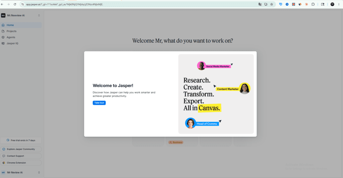Click the translate page icon
This screenshot has height=178, width=343.
(260, 4)
